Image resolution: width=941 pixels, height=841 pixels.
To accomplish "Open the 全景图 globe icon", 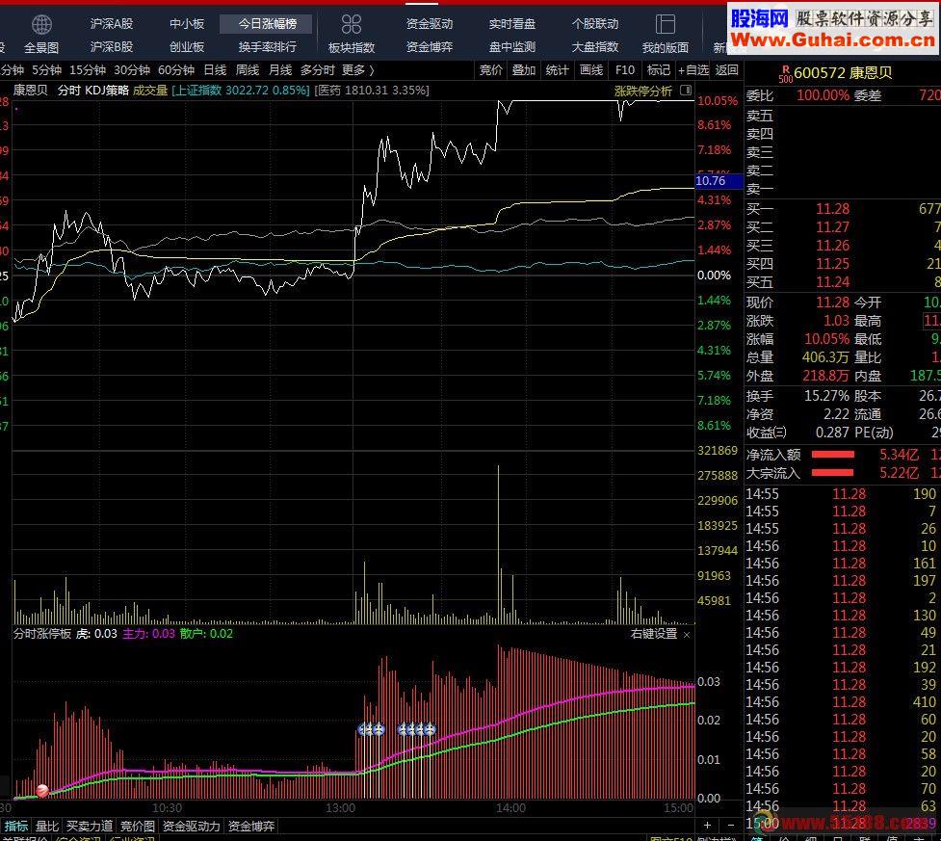I will tap(41, 25).
